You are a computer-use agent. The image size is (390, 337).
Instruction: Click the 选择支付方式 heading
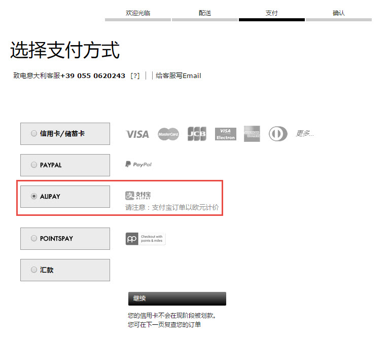(65, 50)
